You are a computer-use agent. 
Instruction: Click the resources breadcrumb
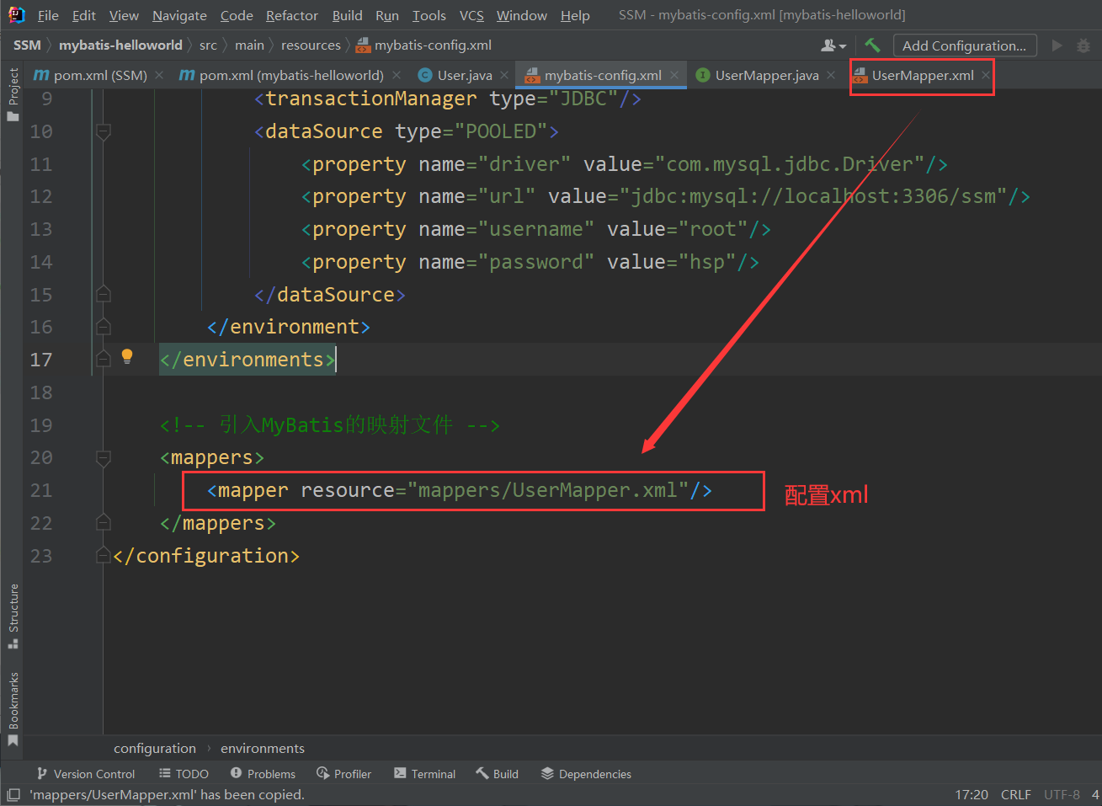click(x=311, y=45)
